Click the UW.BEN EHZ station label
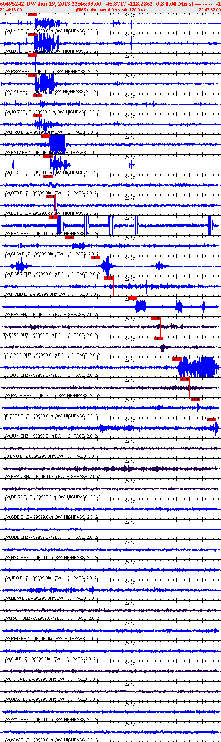Image resolution: width=221 pixels, height=742 pixels. 16,234
